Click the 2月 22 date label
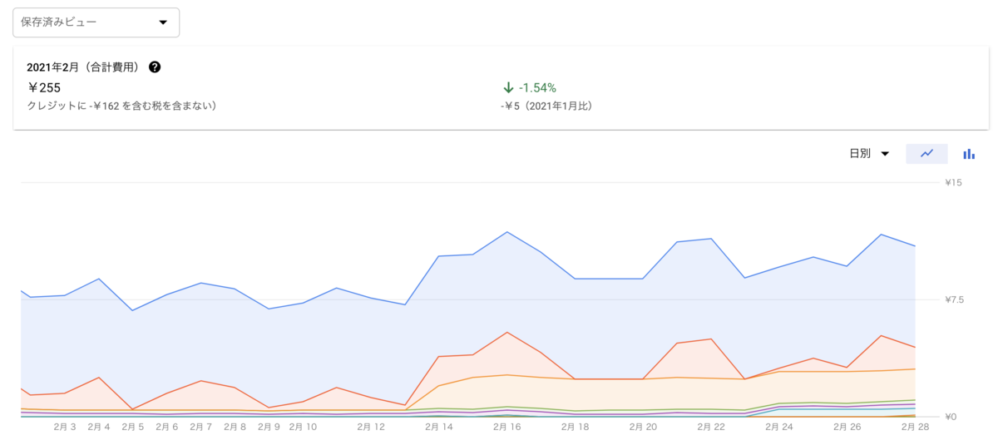 [711, 427]
